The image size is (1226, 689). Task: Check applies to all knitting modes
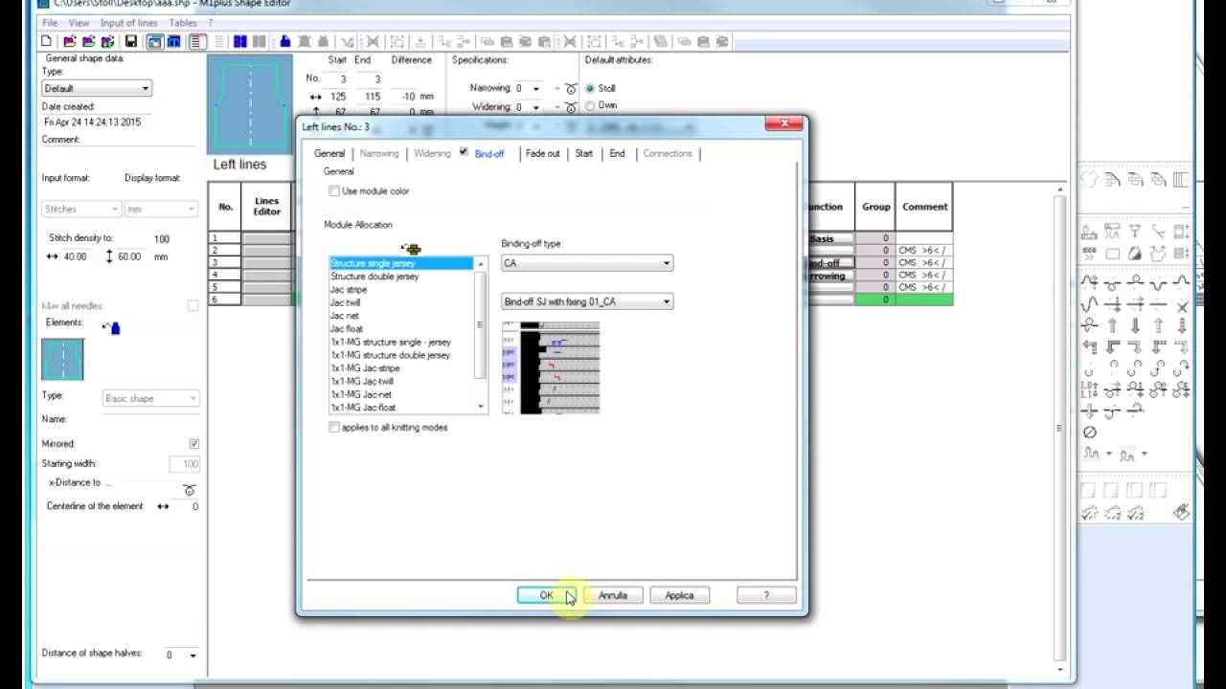(x=334, y=428)
